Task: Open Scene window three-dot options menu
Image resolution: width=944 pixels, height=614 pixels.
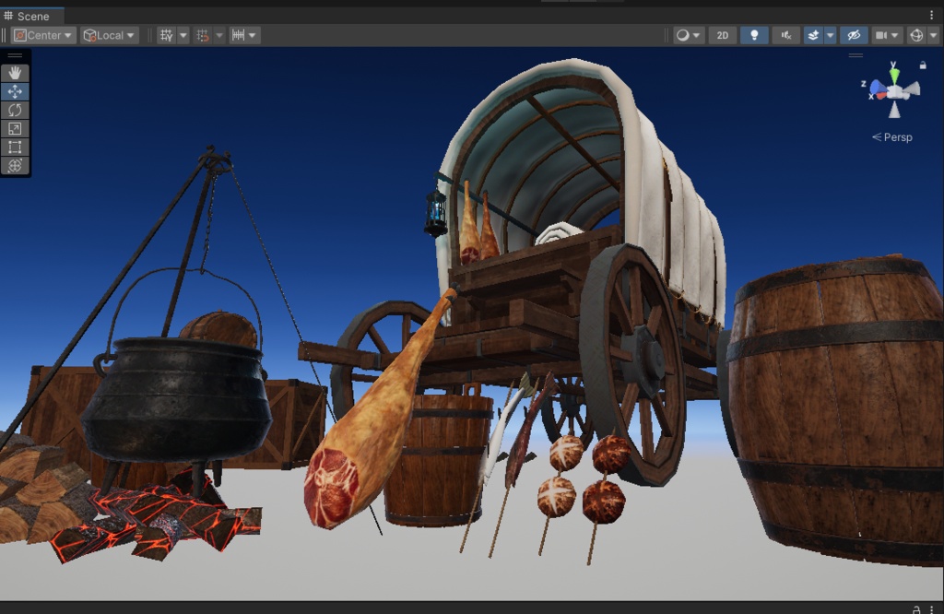Action: pyautogui.click(x=931, y=16)
